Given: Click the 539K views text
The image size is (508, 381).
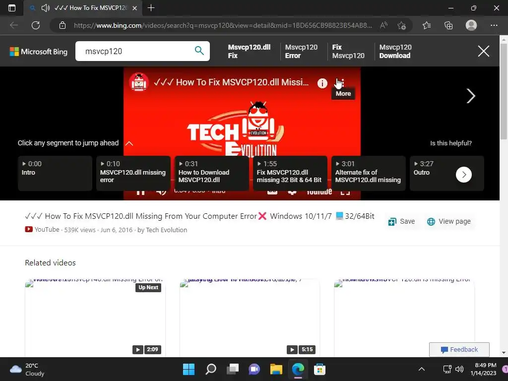Looking at the screenshot, I should coord(80,230).
